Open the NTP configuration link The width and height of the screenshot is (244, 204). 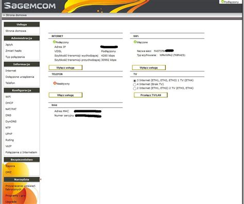click(8, 128)
